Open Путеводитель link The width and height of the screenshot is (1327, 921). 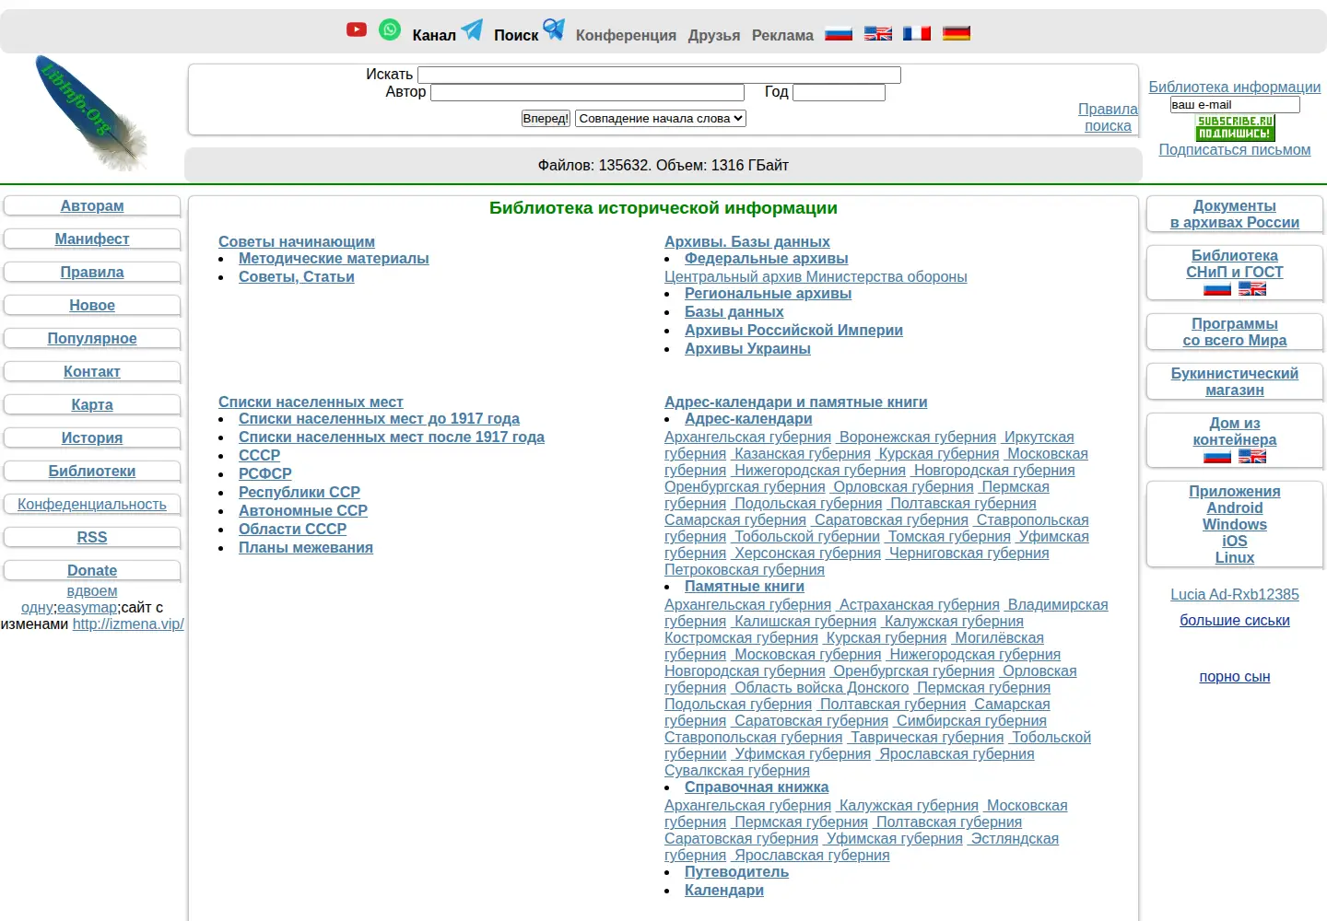point(736,872)
